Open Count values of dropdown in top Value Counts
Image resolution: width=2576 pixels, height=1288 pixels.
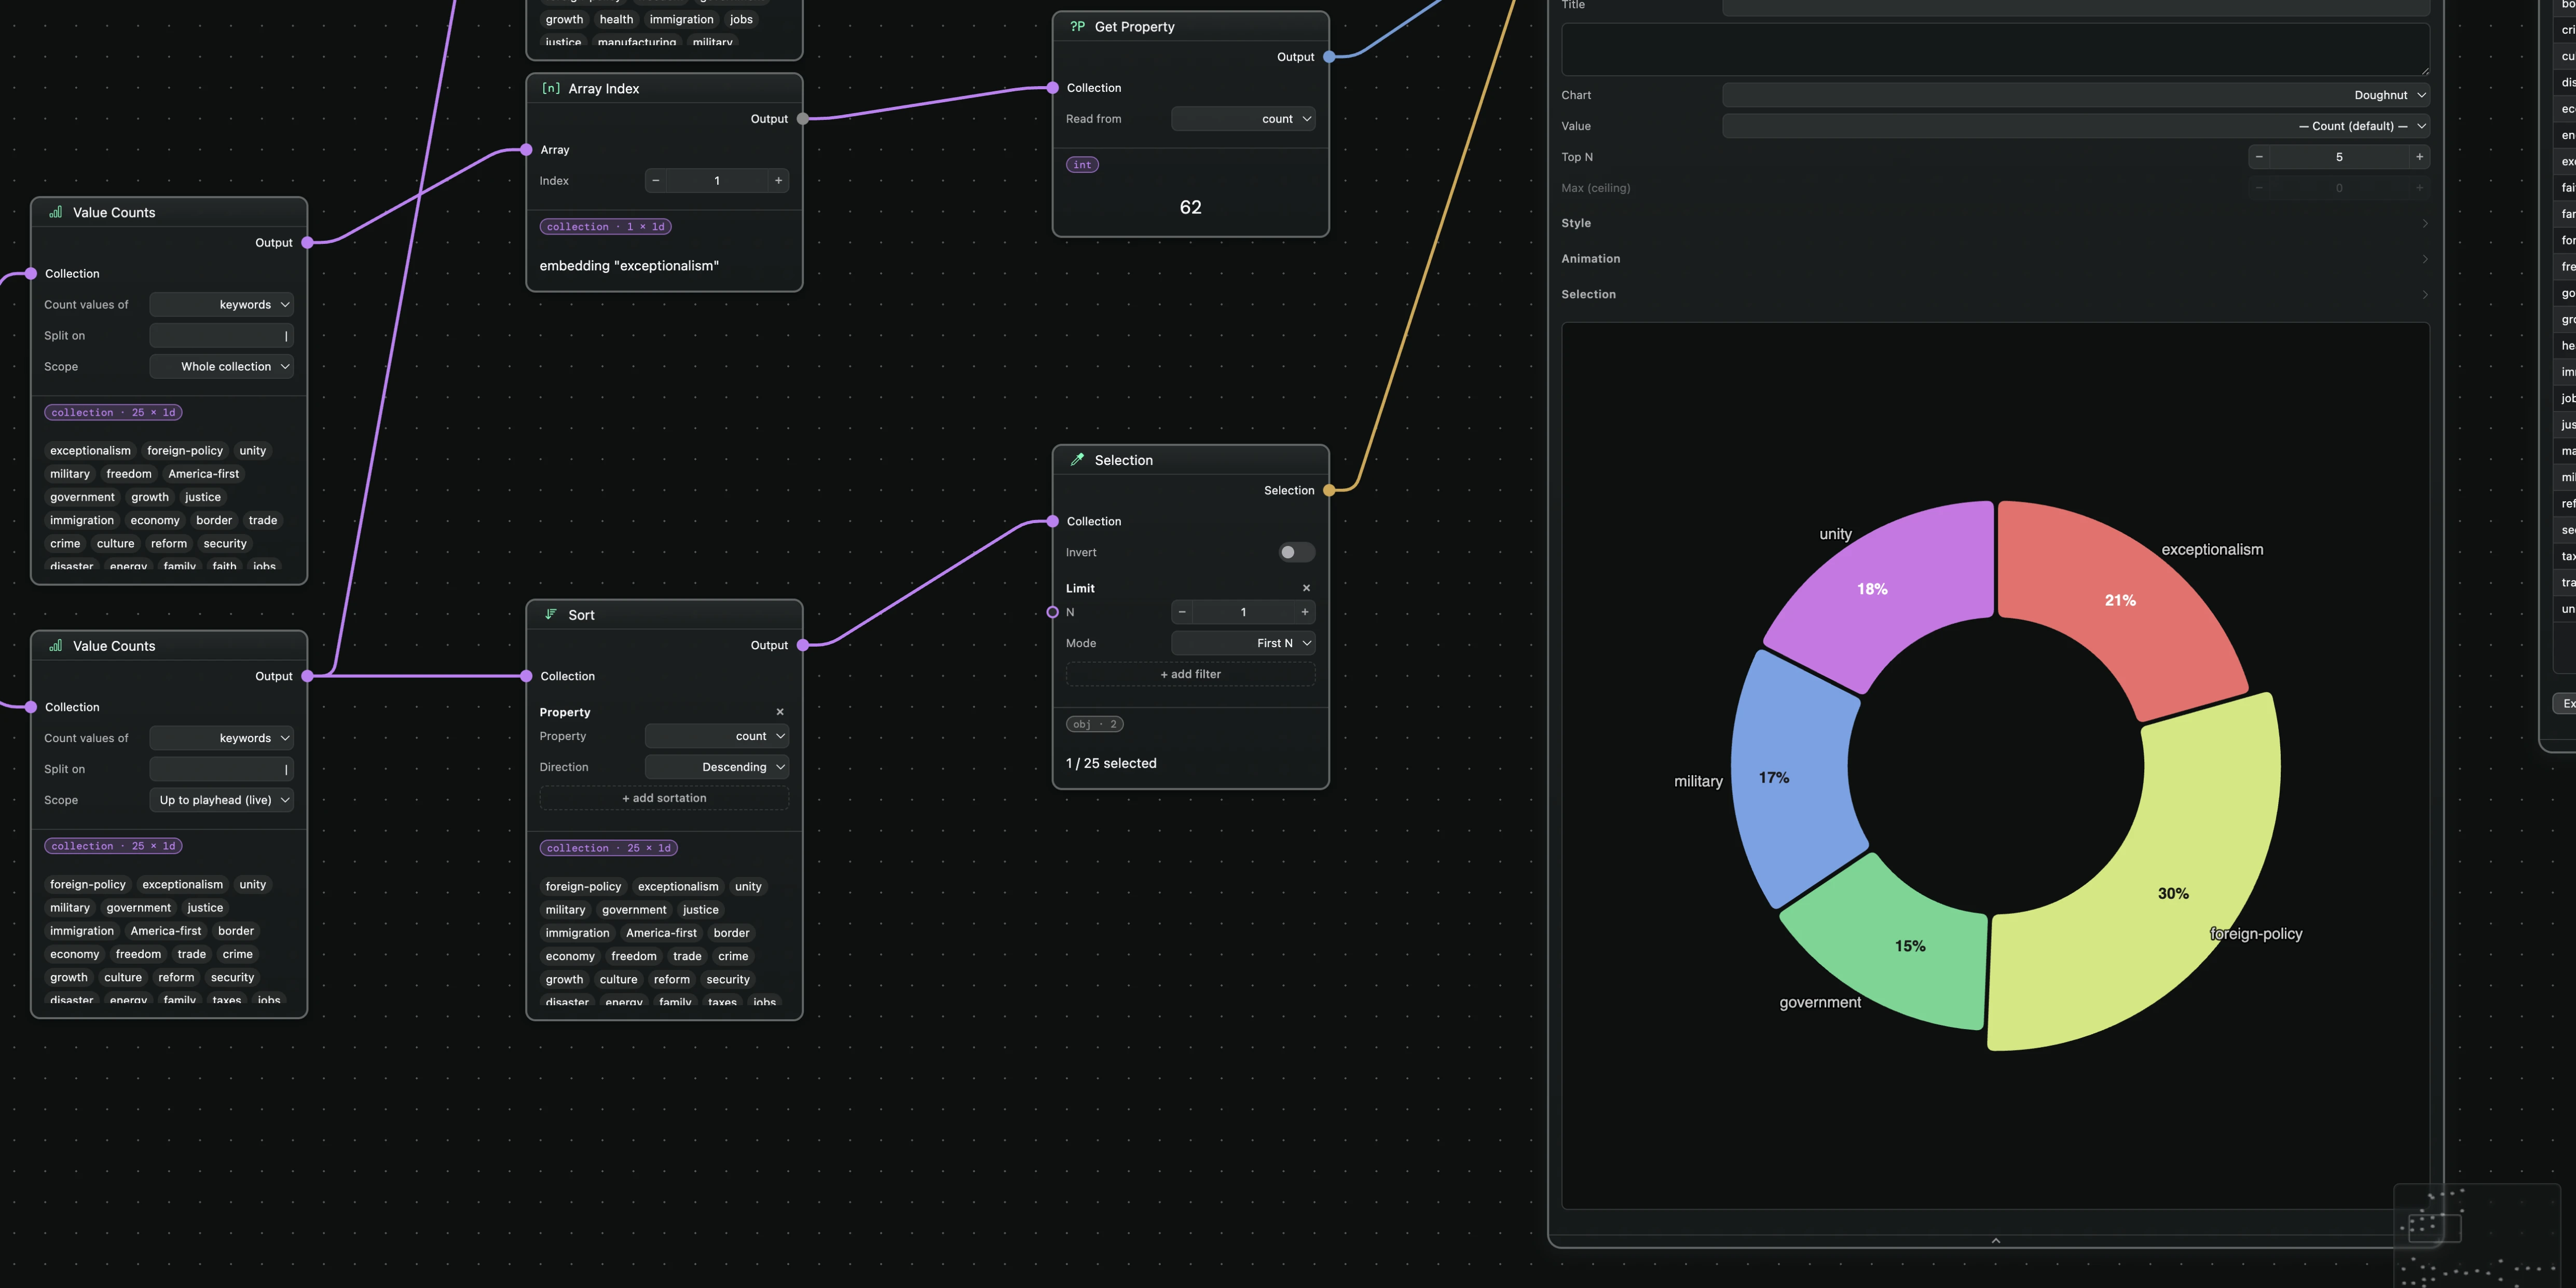(221, 305)
